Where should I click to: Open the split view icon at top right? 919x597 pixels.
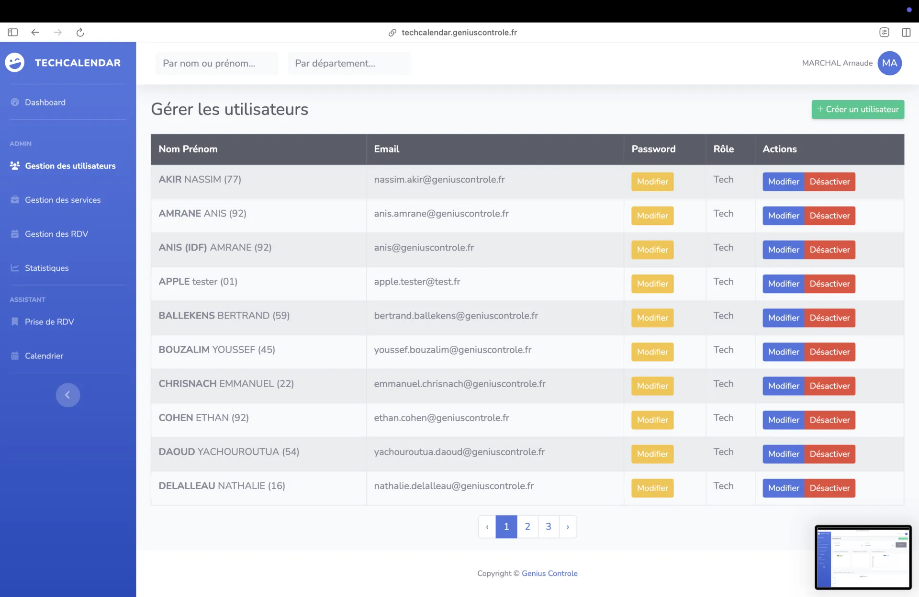point(906,32)
